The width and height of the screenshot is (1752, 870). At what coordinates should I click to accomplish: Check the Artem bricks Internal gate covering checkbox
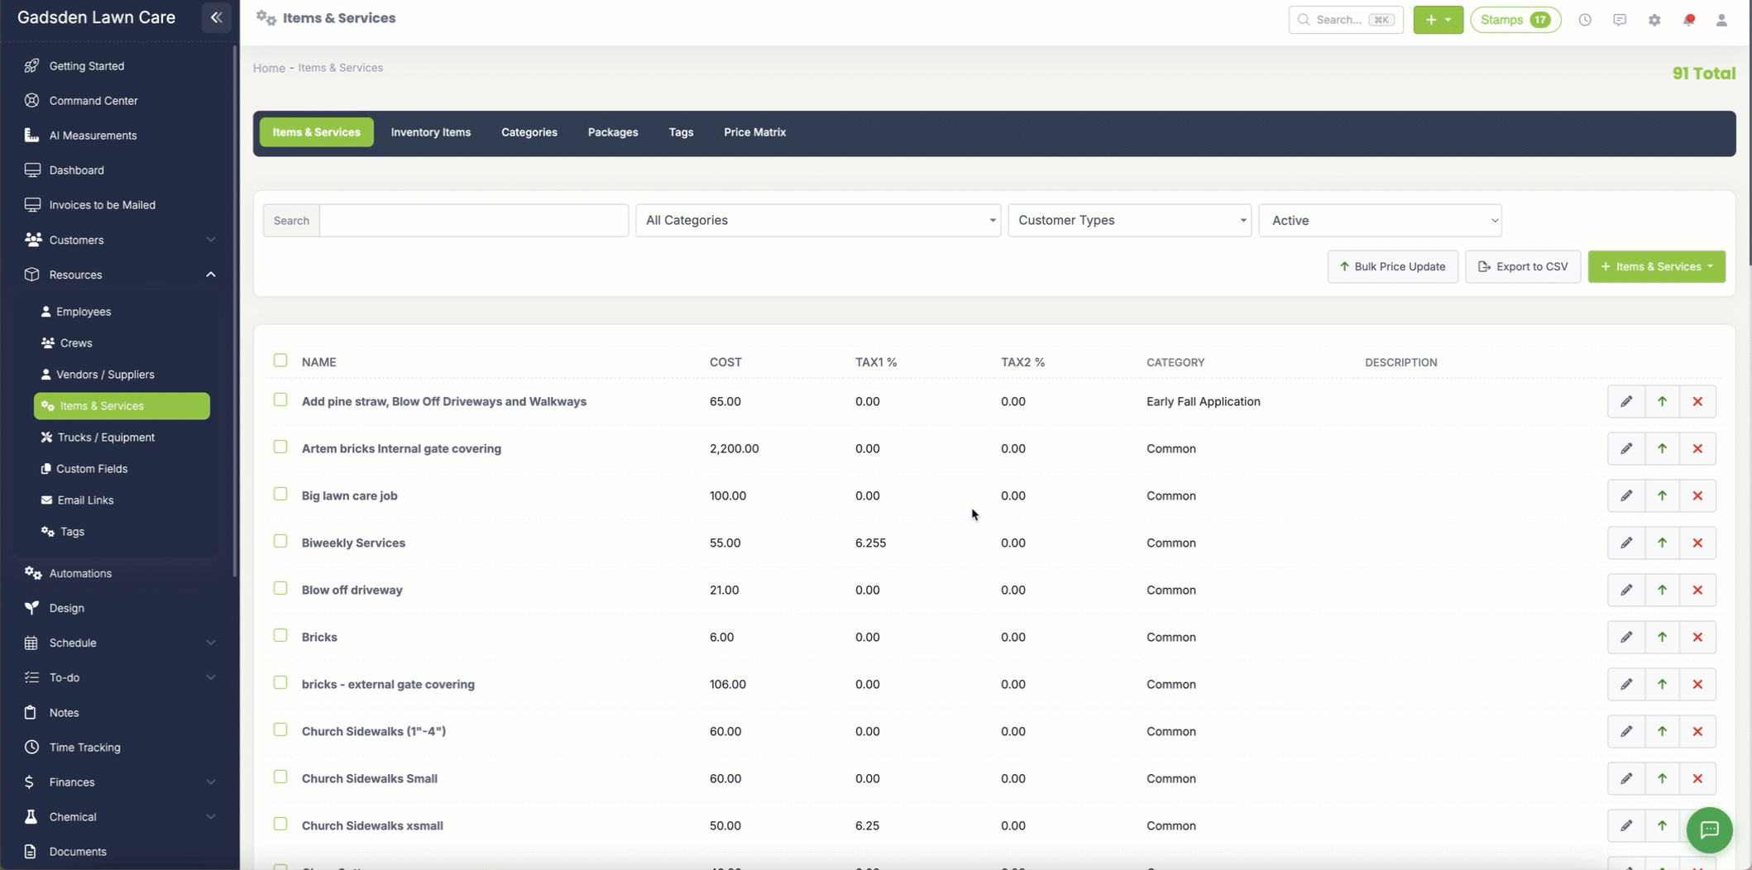tap(280, 447)
